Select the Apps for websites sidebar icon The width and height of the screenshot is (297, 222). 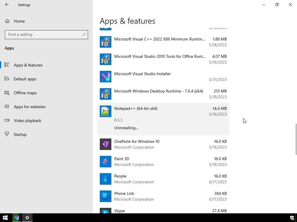(x=7, y=106)
